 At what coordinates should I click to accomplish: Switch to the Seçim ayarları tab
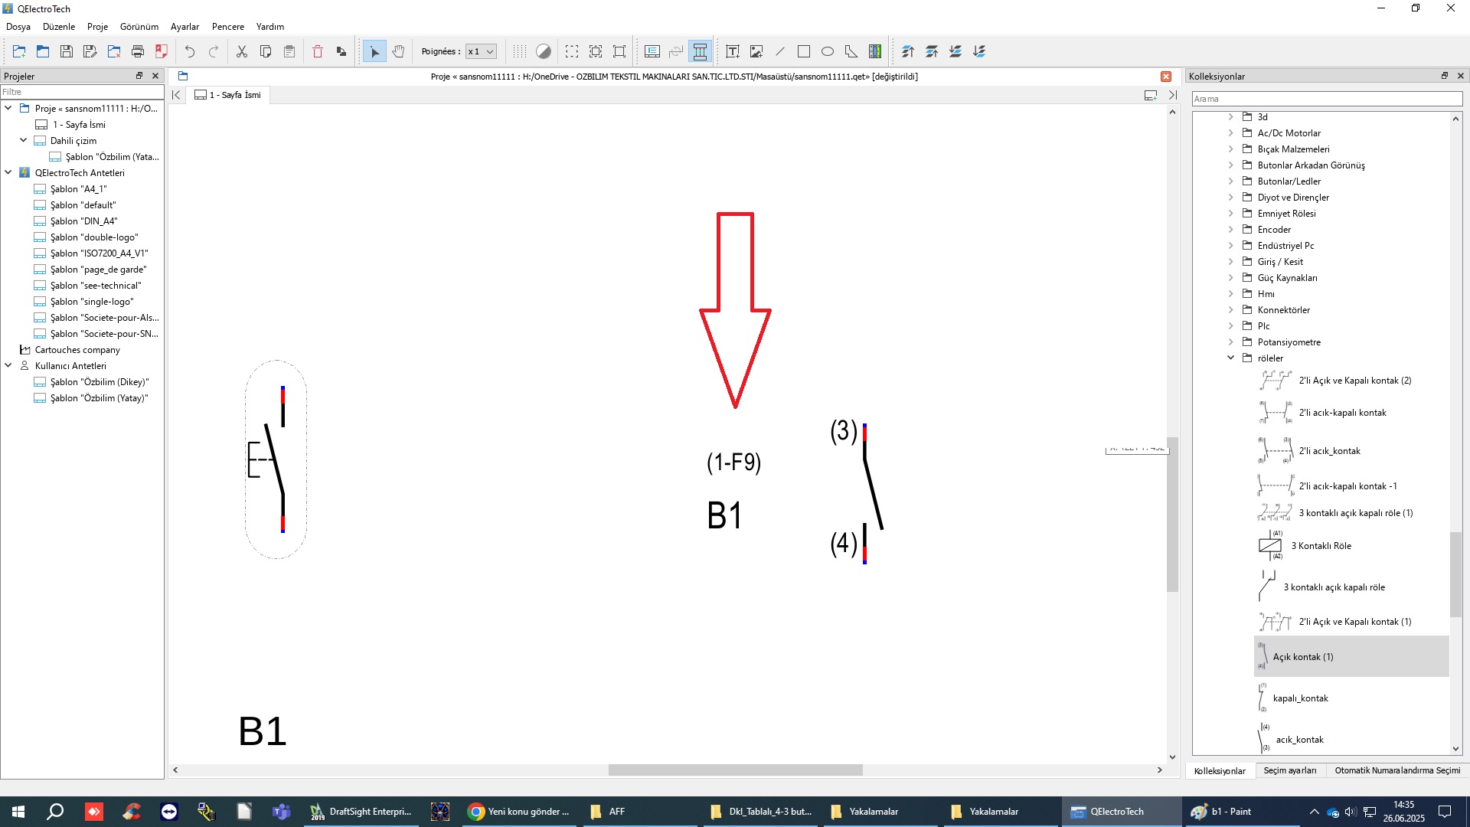[1289, 770]
